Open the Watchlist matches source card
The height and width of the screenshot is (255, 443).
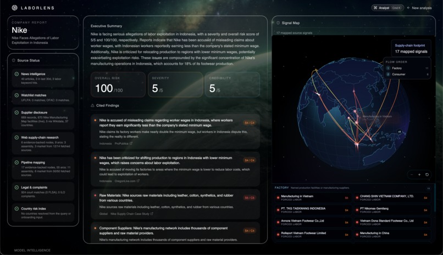click(43, 97)
